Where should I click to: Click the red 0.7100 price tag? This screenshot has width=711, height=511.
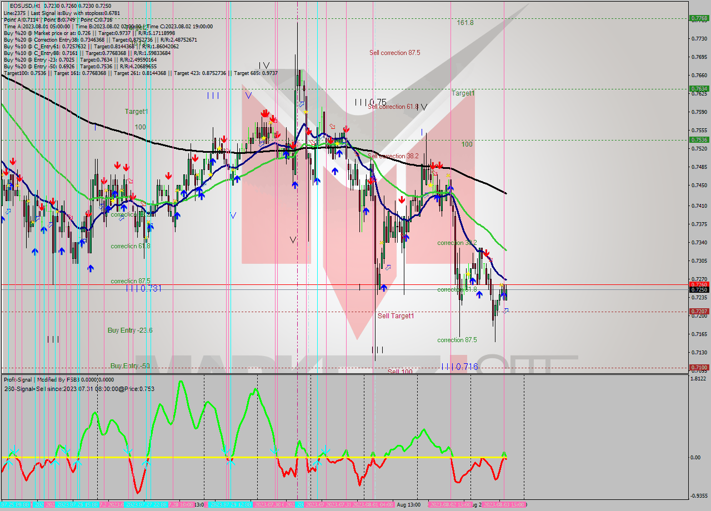(x=698, y=368)
